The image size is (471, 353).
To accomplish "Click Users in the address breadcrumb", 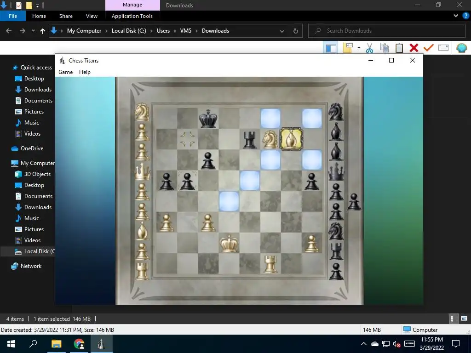I will coord(163,31).
